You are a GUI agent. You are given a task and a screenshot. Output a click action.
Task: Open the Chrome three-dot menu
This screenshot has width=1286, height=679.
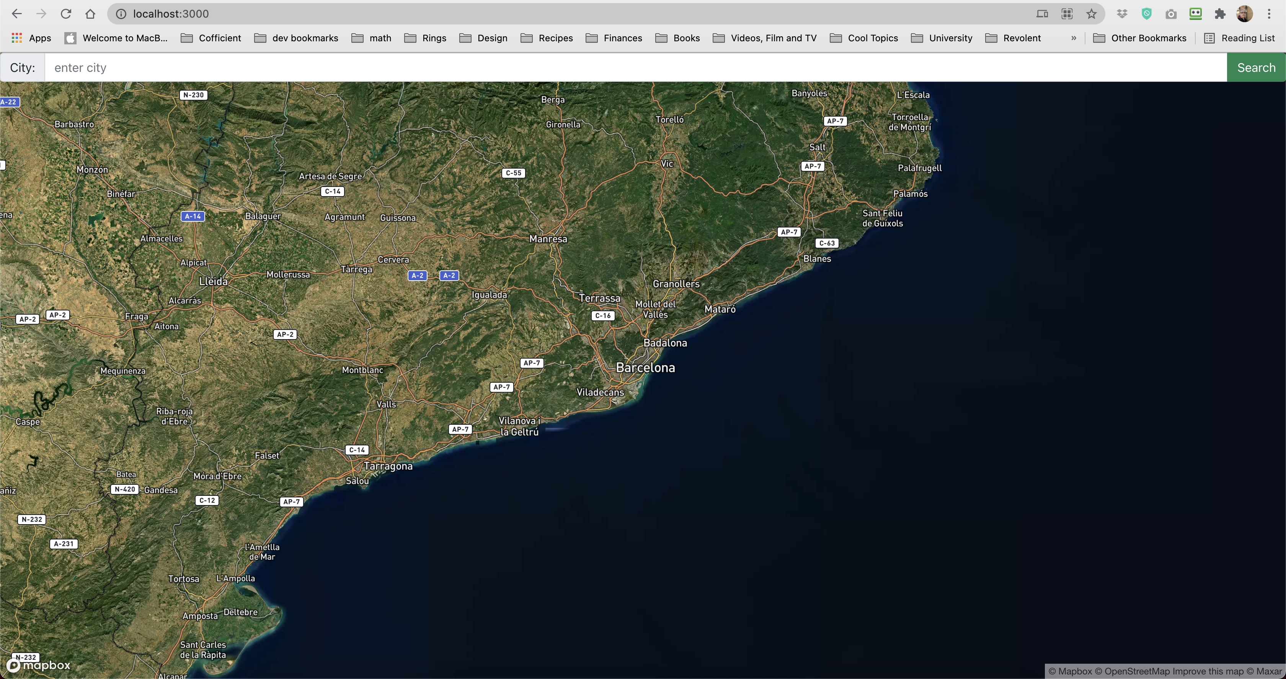click(1269, 14)
